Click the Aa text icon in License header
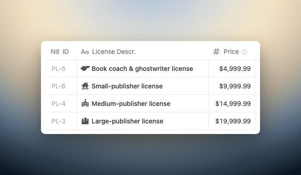301x175 pixels. coord(85,52)
